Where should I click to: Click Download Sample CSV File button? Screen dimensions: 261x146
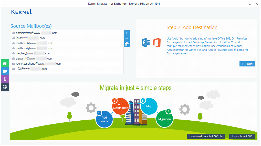click(206, 136)
